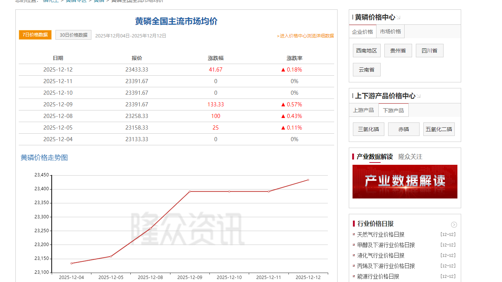This screenshot has height=282, width=502.
Task: Open 能源行业价格日报 link
Action: pos(378,276)
